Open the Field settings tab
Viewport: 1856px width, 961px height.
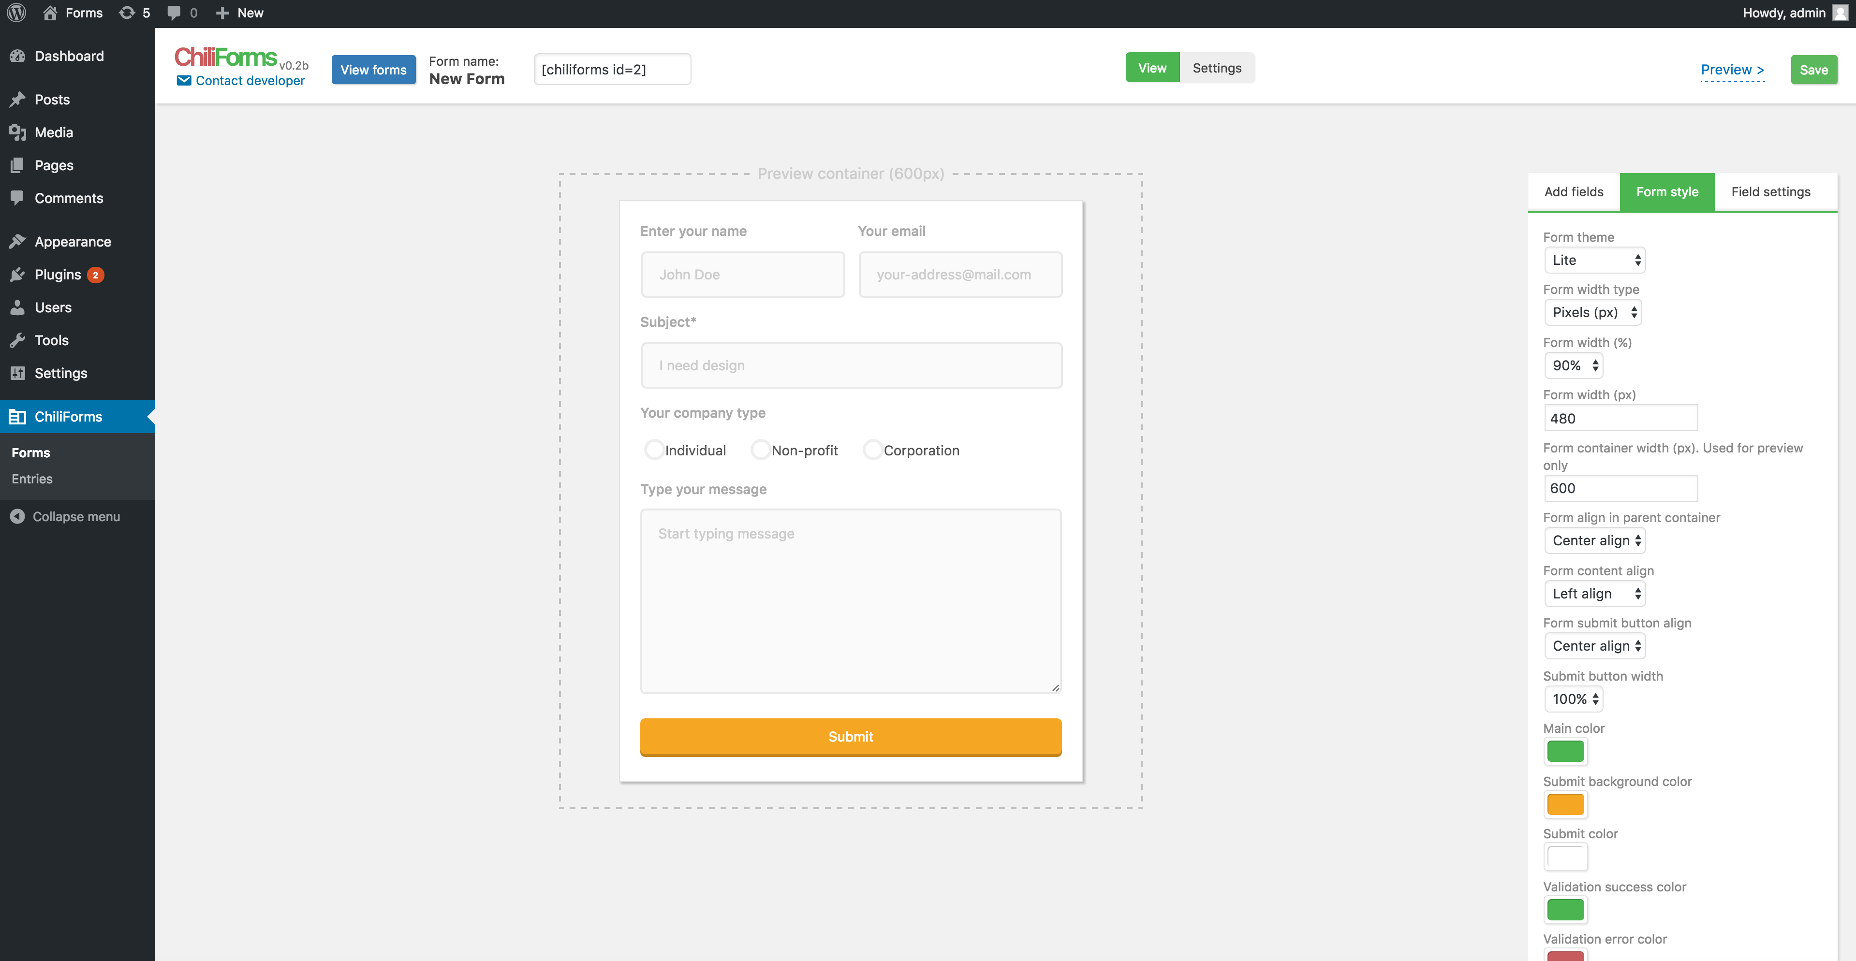point(1770,191)
